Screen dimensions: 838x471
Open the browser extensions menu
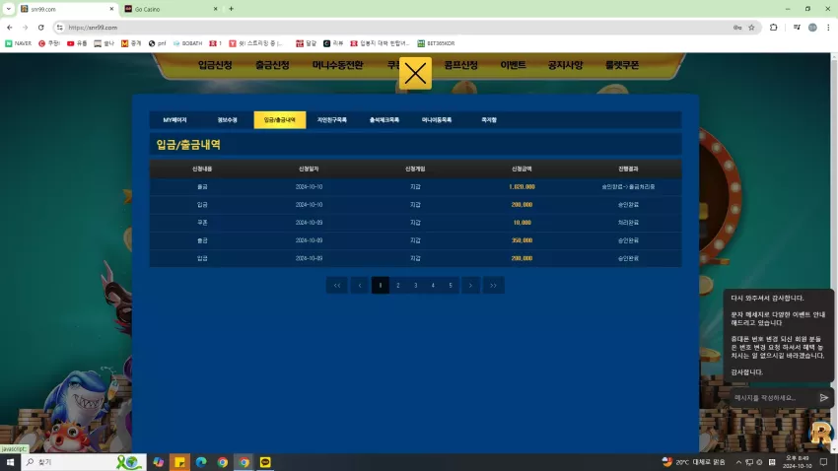click(x=773, y=28)
